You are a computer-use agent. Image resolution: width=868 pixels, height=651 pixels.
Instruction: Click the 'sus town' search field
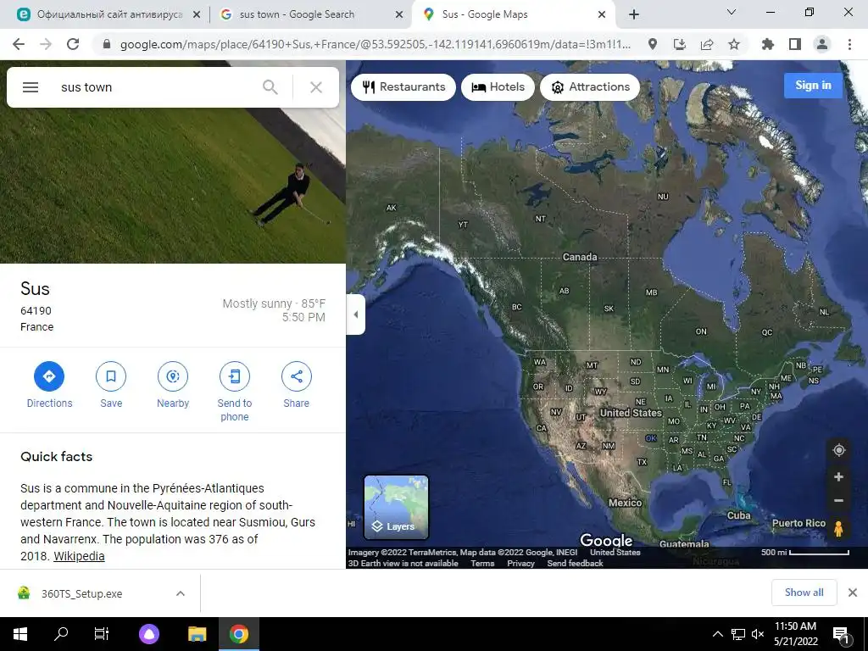pyautogui.click(x=155, y=87)
